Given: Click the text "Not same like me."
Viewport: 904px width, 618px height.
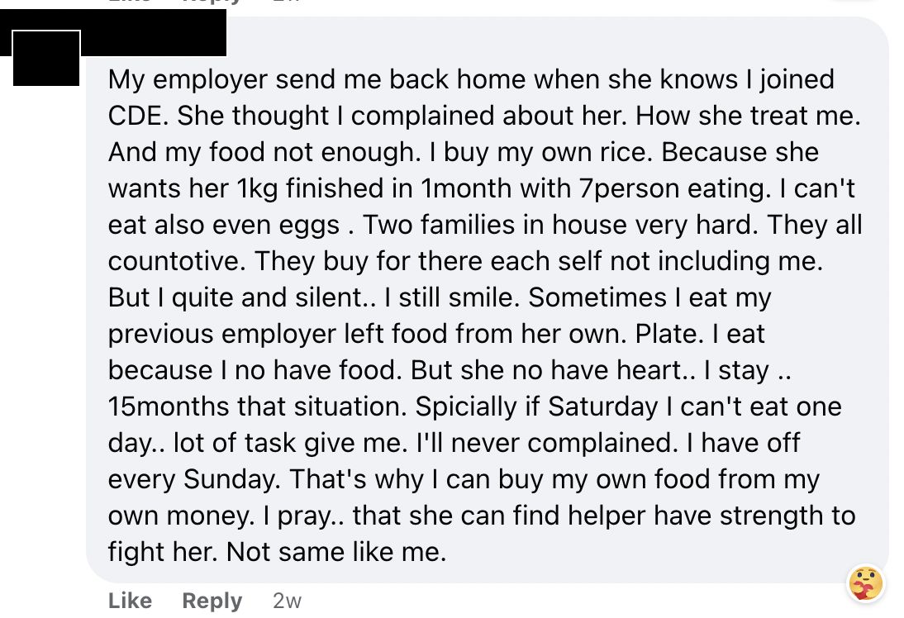Looking at the screenshot, I should pos(336,552).
